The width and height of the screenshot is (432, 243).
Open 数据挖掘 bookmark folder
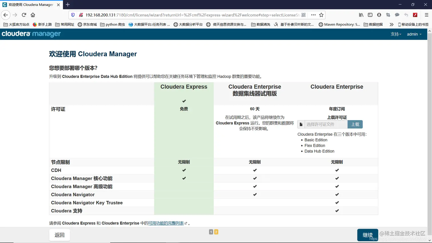pyautogui.click(x=373, y=25)
